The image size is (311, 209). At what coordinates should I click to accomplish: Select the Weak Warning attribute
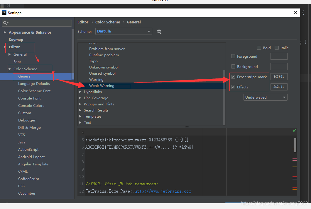pyautogui.click(x=102, y=85)
